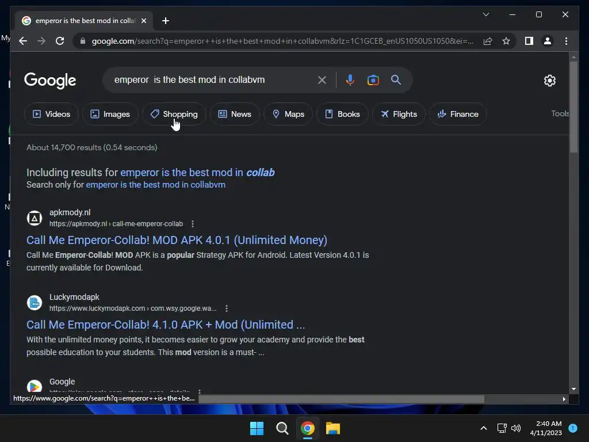Bookmark this tab with the star icon

[x=506, y=41]
